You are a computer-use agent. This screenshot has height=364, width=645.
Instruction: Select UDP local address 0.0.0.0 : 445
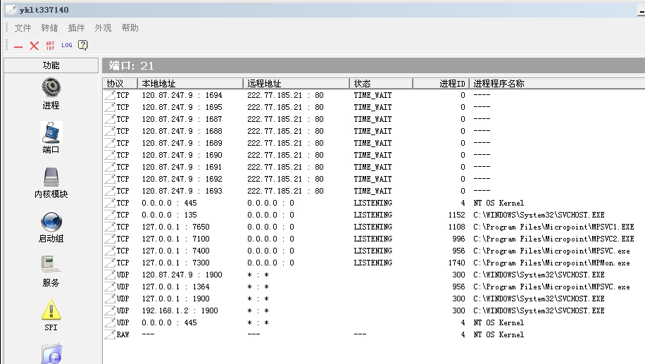pyautogui.click(x=169, y=322)
